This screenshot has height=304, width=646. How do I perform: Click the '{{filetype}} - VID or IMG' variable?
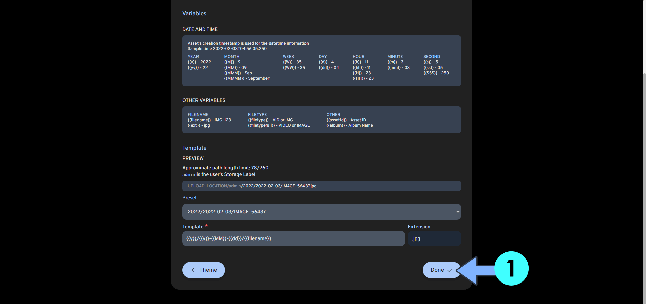click(x=270, y=120)
